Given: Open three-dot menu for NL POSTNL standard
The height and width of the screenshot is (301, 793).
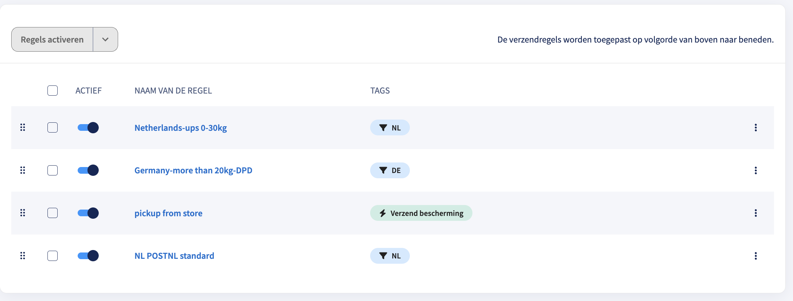Looking at the screenshot, I should pyautogui.click(x=755, y=256).
